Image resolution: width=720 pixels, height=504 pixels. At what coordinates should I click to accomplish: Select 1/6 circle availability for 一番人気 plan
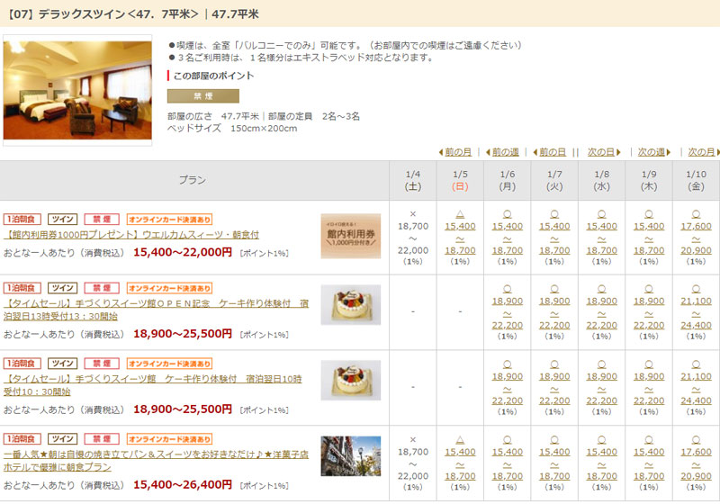pos(508,440)
